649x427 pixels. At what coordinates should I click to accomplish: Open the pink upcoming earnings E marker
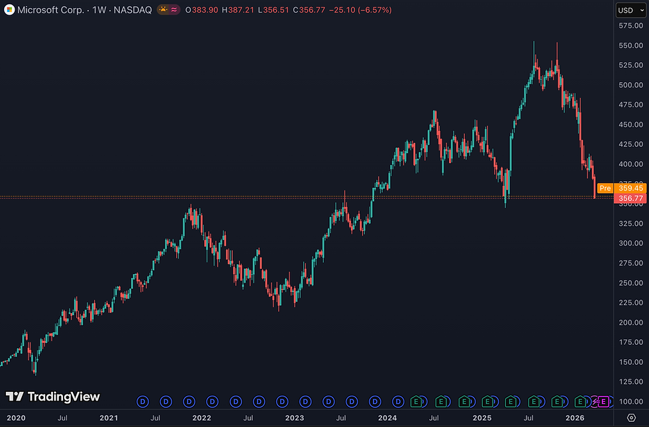tap(603, 401)
